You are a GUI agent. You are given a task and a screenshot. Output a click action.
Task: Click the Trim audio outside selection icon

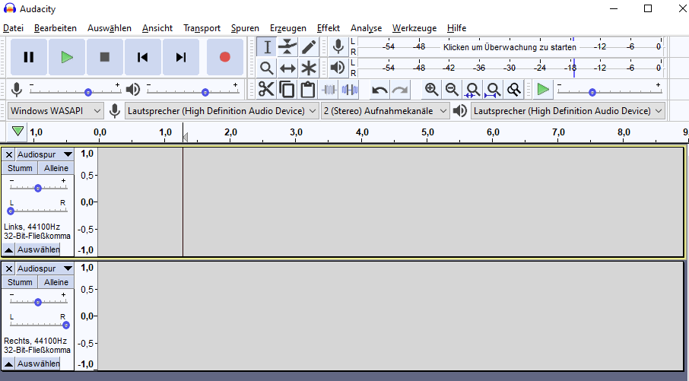click(x=329, y=90)
